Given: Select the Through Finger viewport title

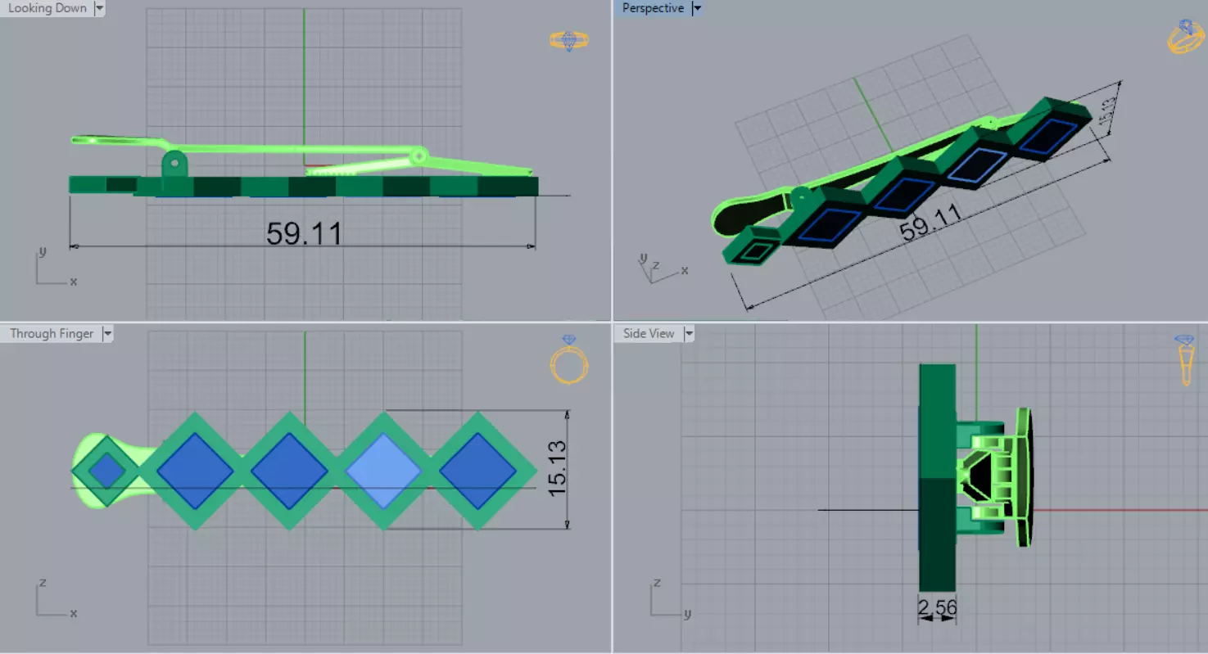Looking at the screenshot, I should click(52, 334).
